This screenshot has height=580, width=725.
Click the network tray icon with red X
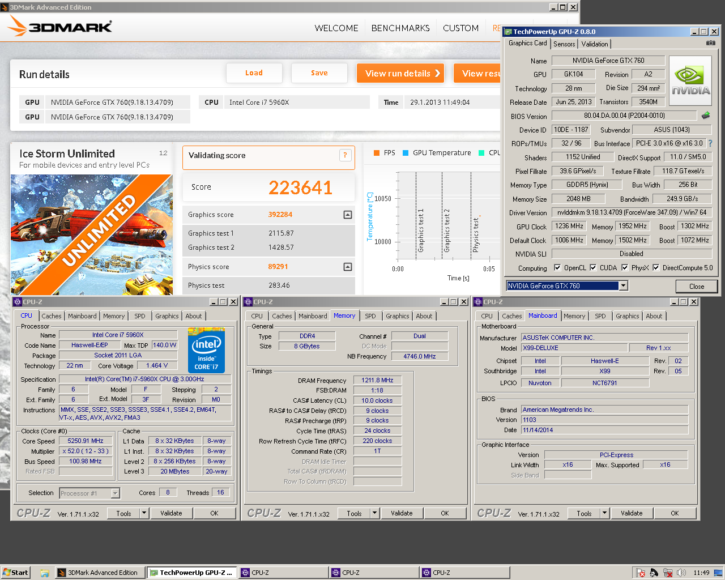668,573
